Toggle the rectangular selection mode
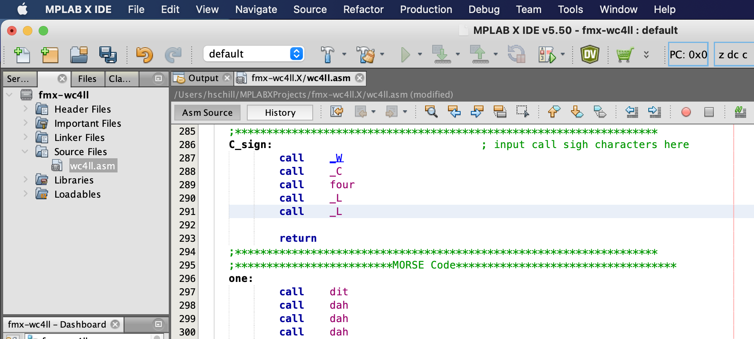Viewport: 754px width, 339px height. click(523, 112)
